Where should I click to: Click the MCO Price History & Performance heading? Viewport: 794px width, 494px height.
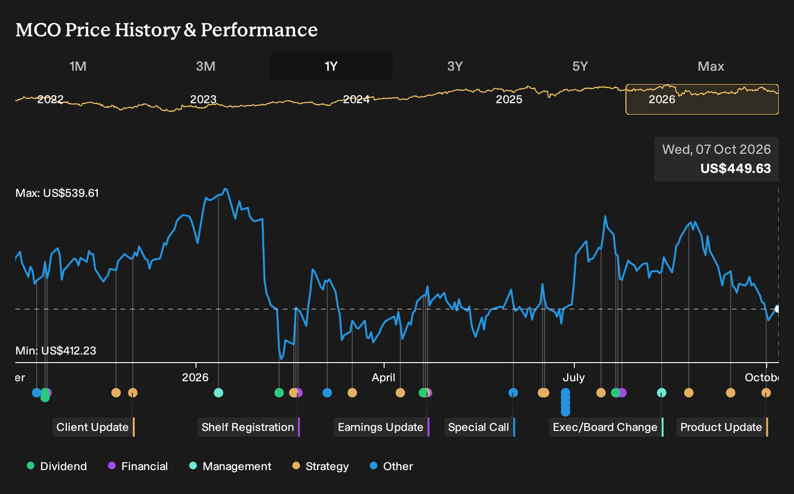(x=167, y=30)
